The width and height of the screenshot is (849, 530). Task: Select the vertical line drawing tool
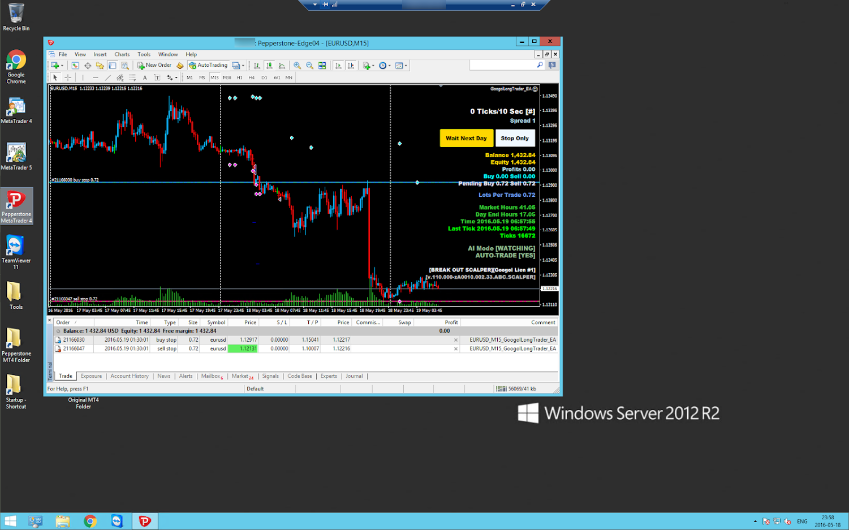tap(83, 77)
